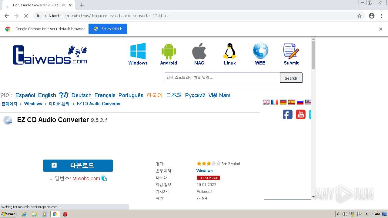Switch language to 日本語

174,95
